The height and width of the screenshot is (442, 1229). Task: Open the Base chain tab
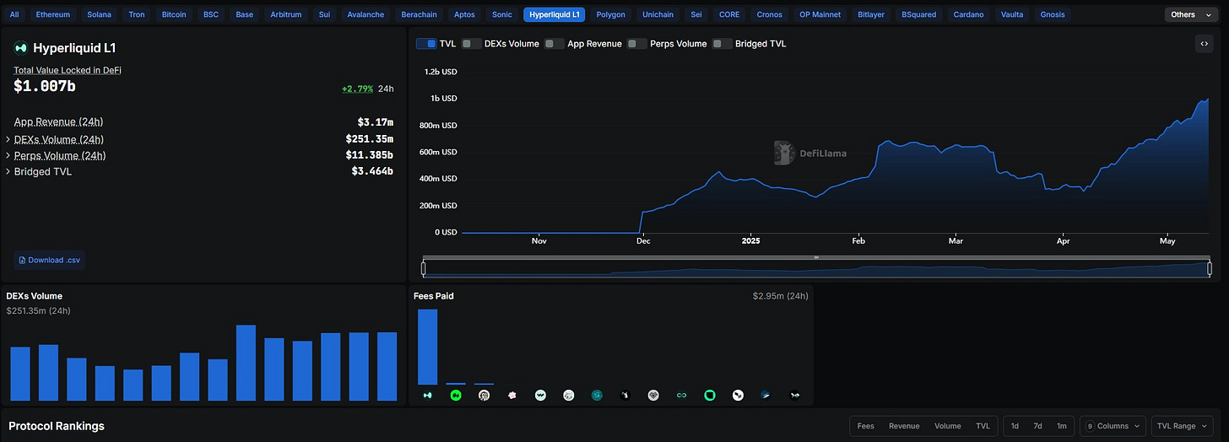point(245,14)
